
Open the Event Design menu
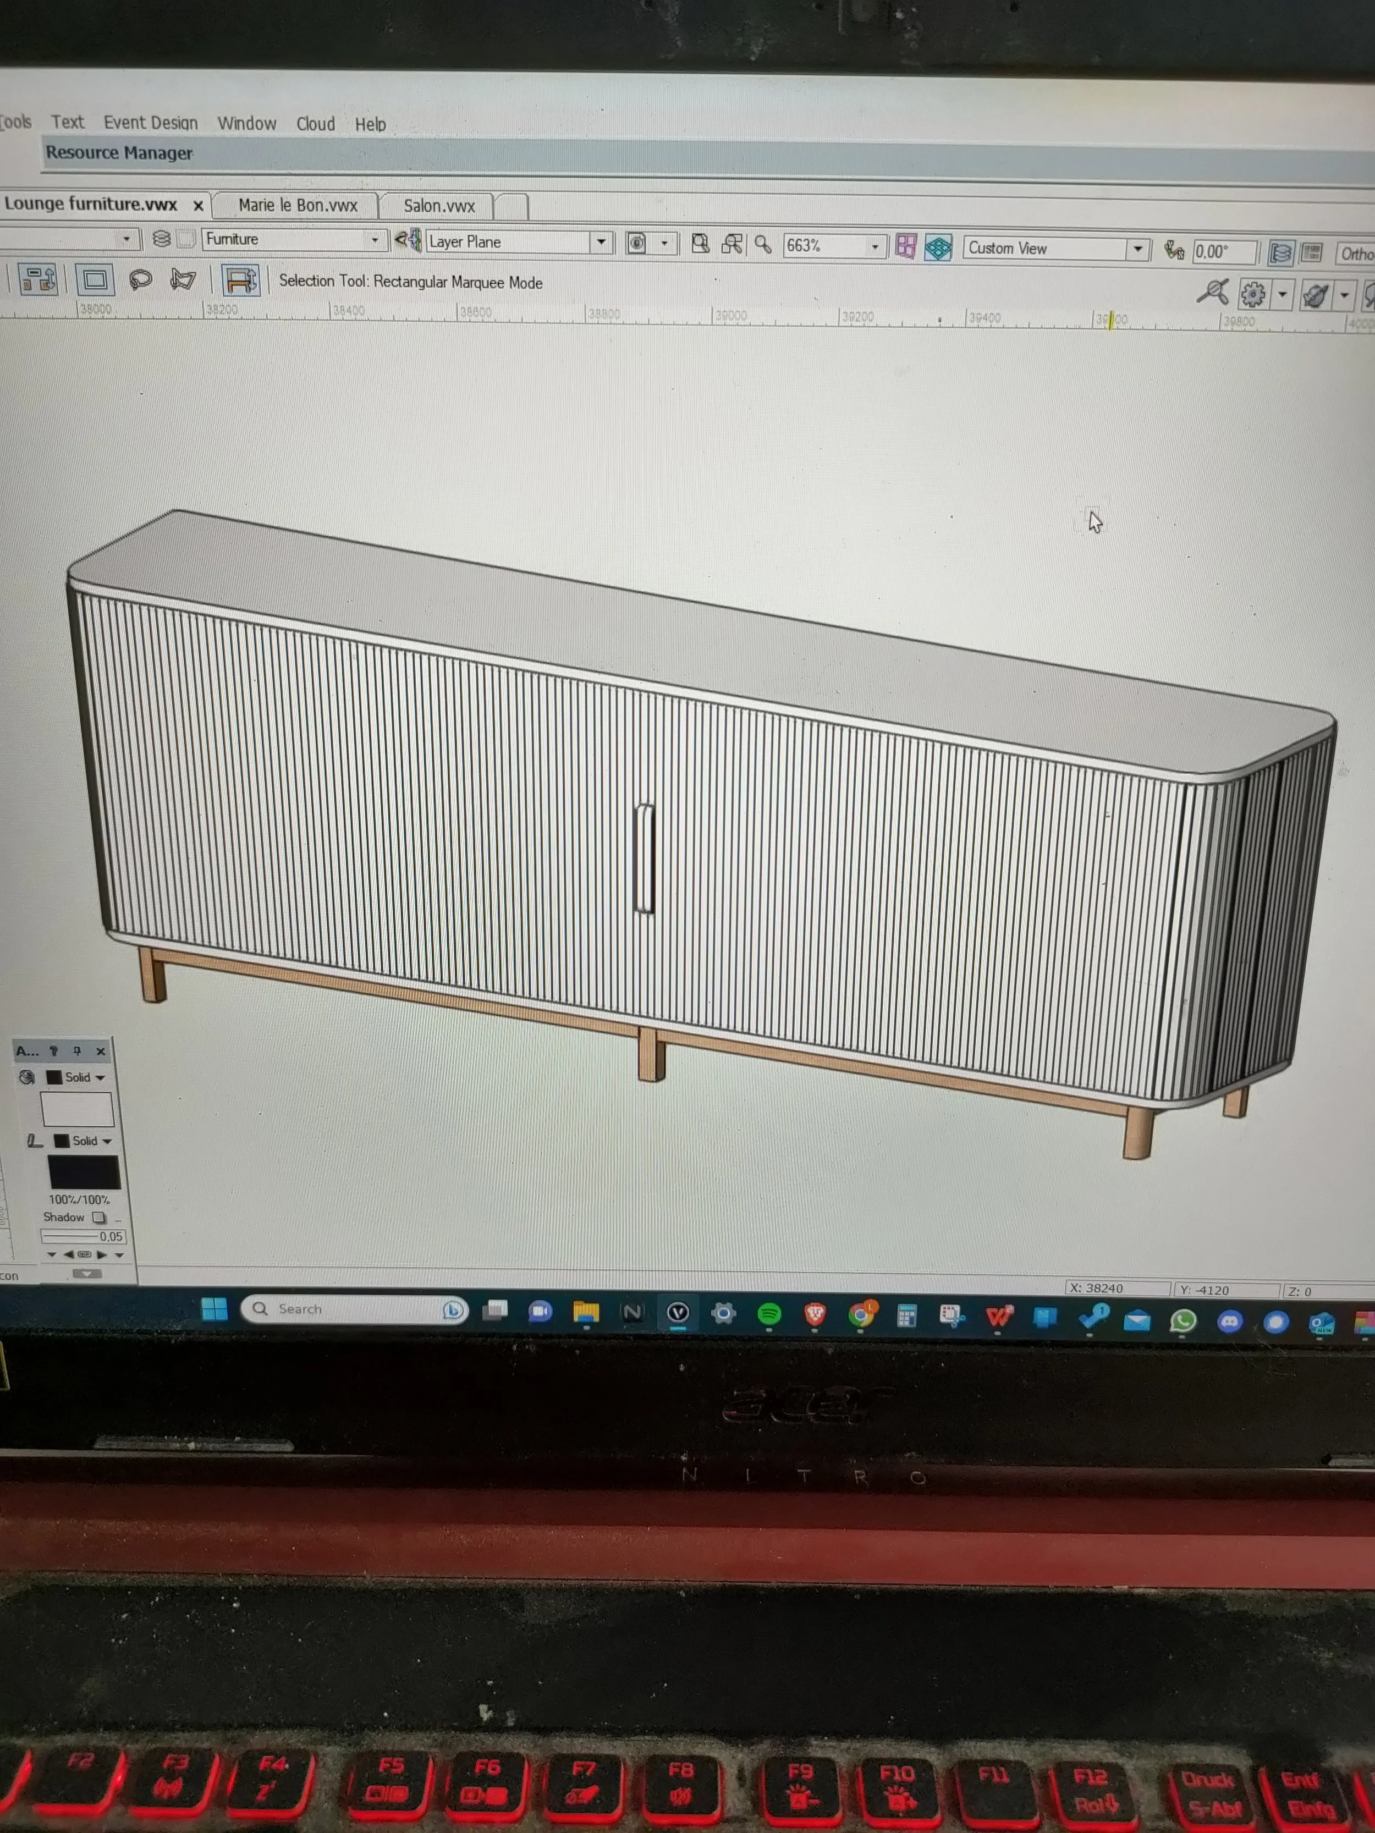coord(151,123)
